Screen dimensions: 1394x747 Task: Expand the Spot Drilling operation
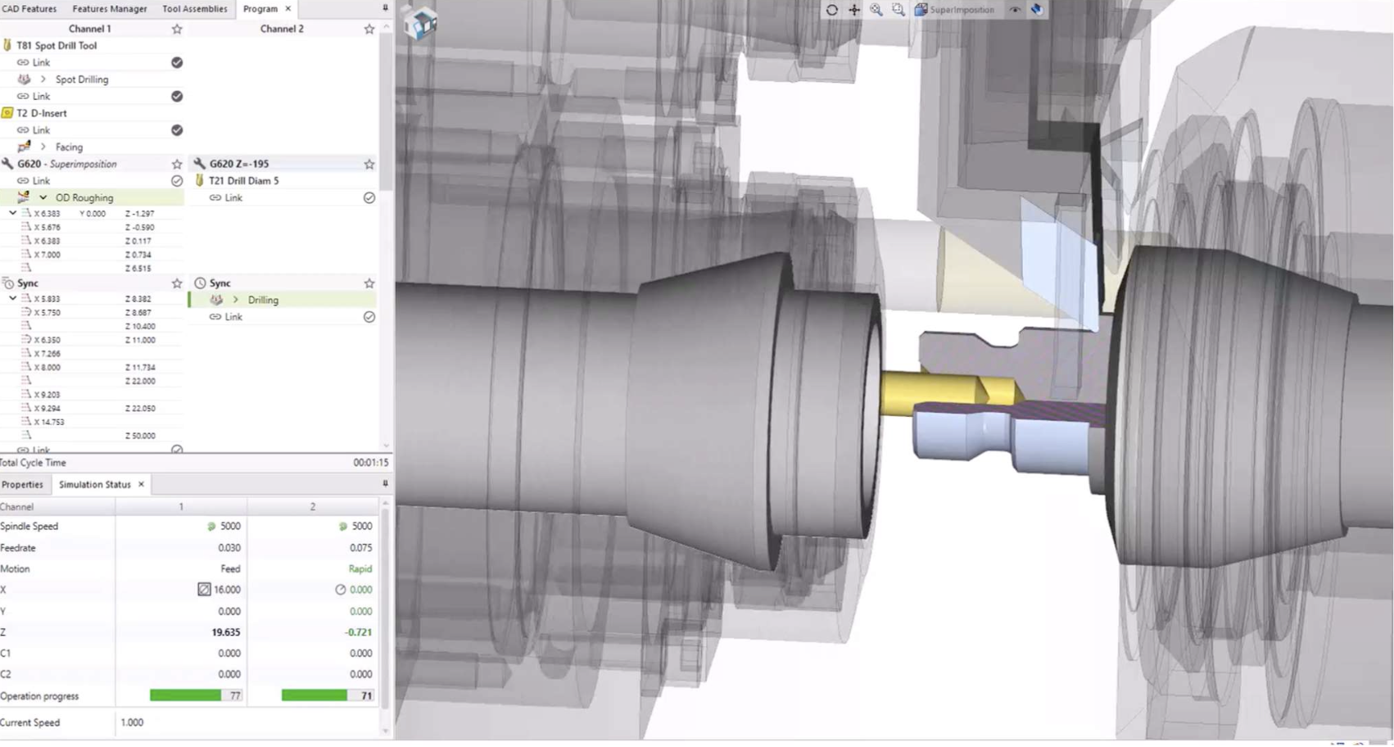coord(43,79)
